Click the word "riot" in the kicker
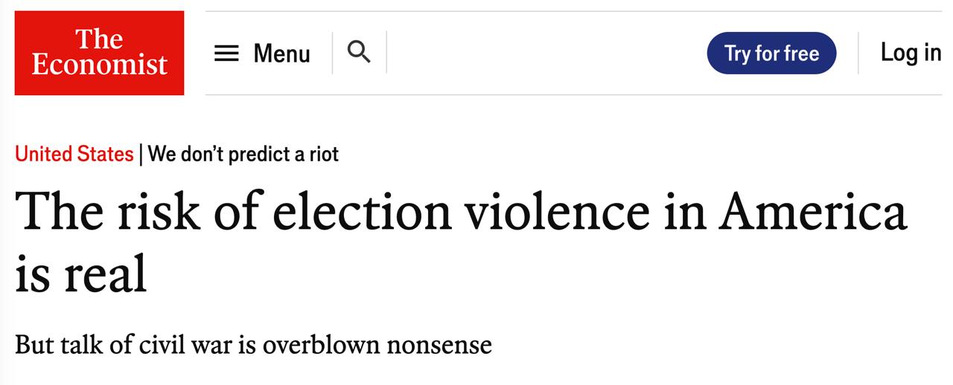 coord(324,154)
